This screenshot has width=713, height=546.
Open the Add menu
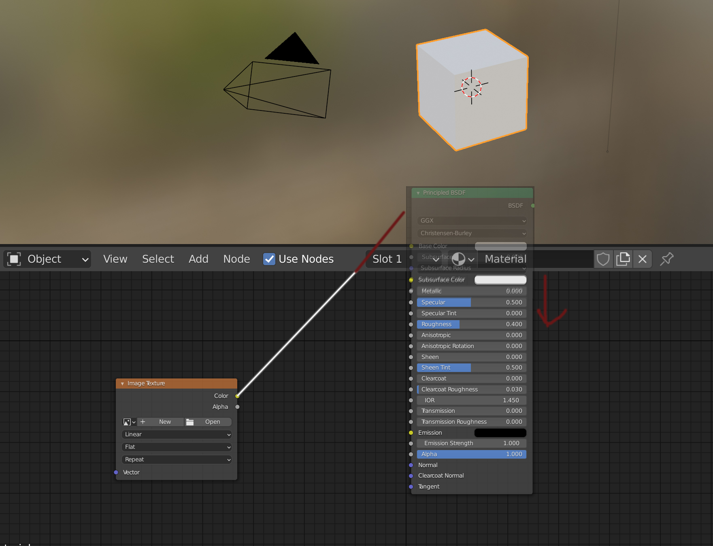[x=198, y=259]
